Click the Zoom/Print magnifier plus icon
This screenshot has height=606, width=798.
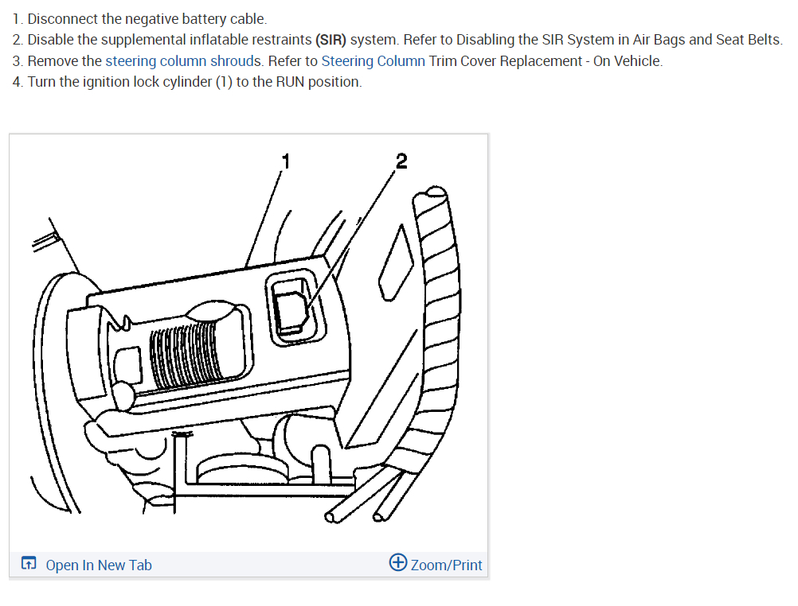point(398,562)
